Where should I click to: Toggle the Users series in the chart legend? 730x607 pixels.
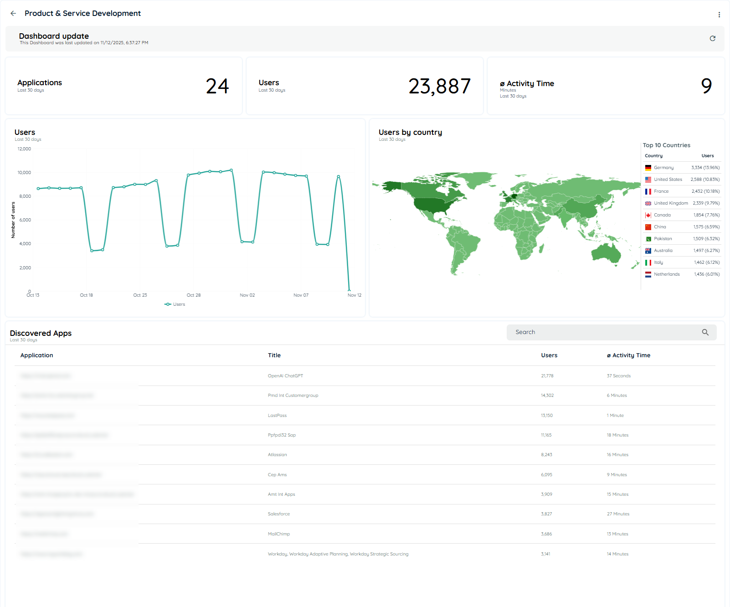(175, 304)
